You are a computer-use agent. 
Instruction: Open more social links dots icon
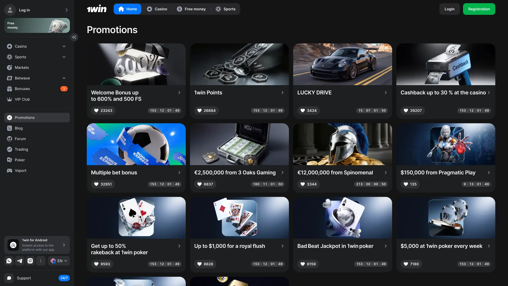coord(41,261)
